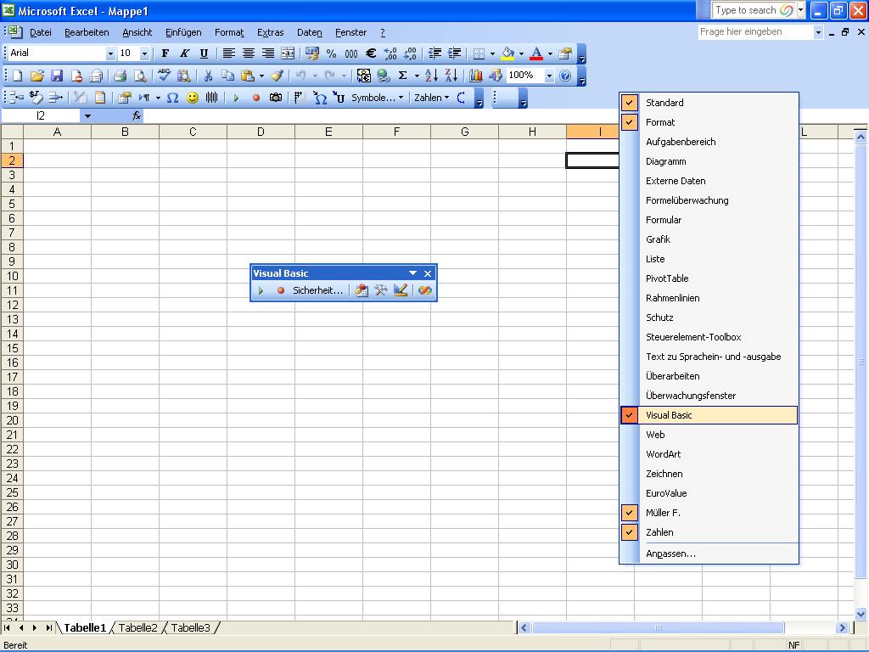Apply the yellow fill color bucket
Viewport: 869px width, 652px height.
tap(507, 53)
